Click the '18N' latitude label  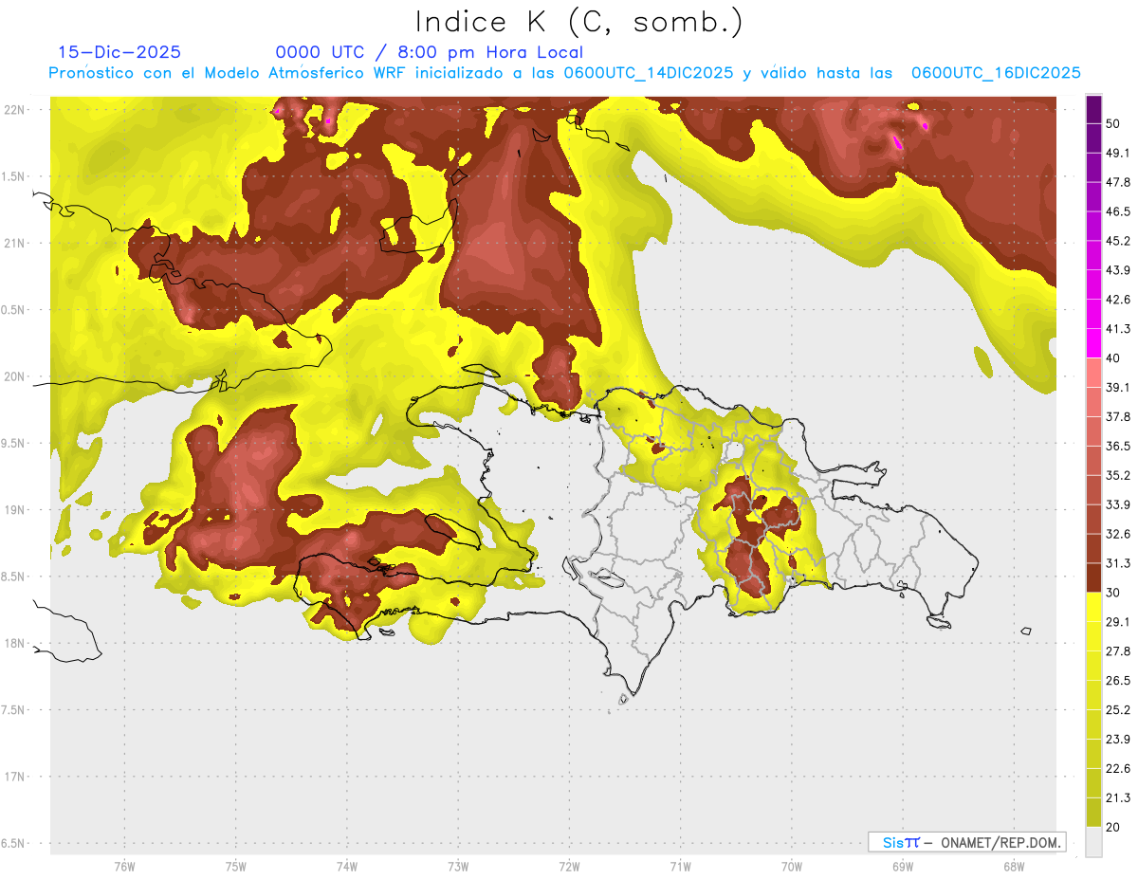[14, 643]
